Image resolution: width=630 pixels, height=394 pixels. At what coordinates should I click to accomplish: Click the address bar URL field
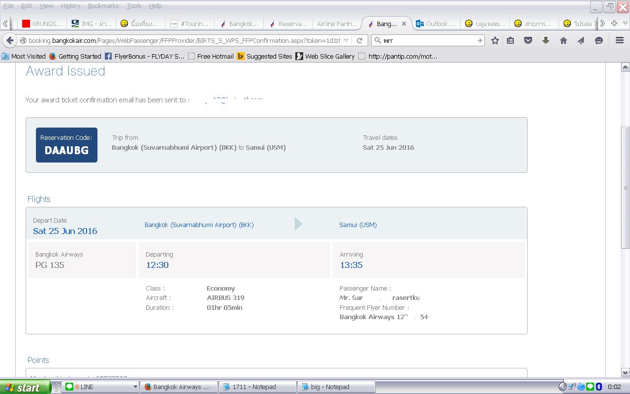184,40
